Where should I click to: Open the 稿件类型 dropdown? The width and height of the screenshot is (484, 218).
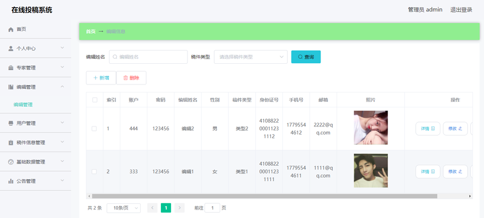click(251, 57)
